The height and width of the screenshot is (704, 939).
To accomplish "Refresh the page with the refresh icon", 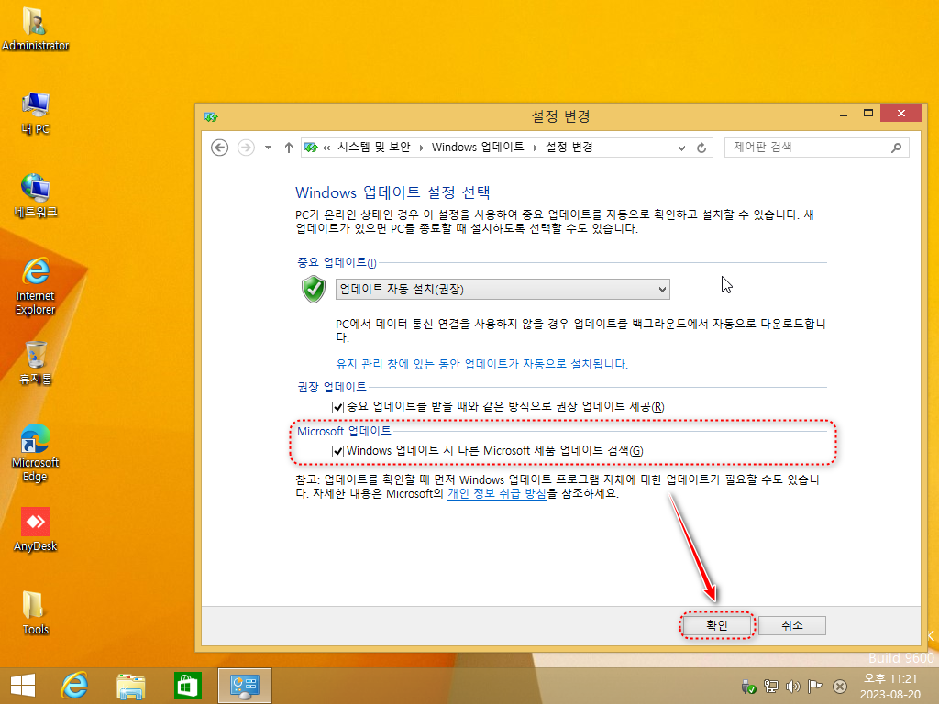I will tap(701, 148).
